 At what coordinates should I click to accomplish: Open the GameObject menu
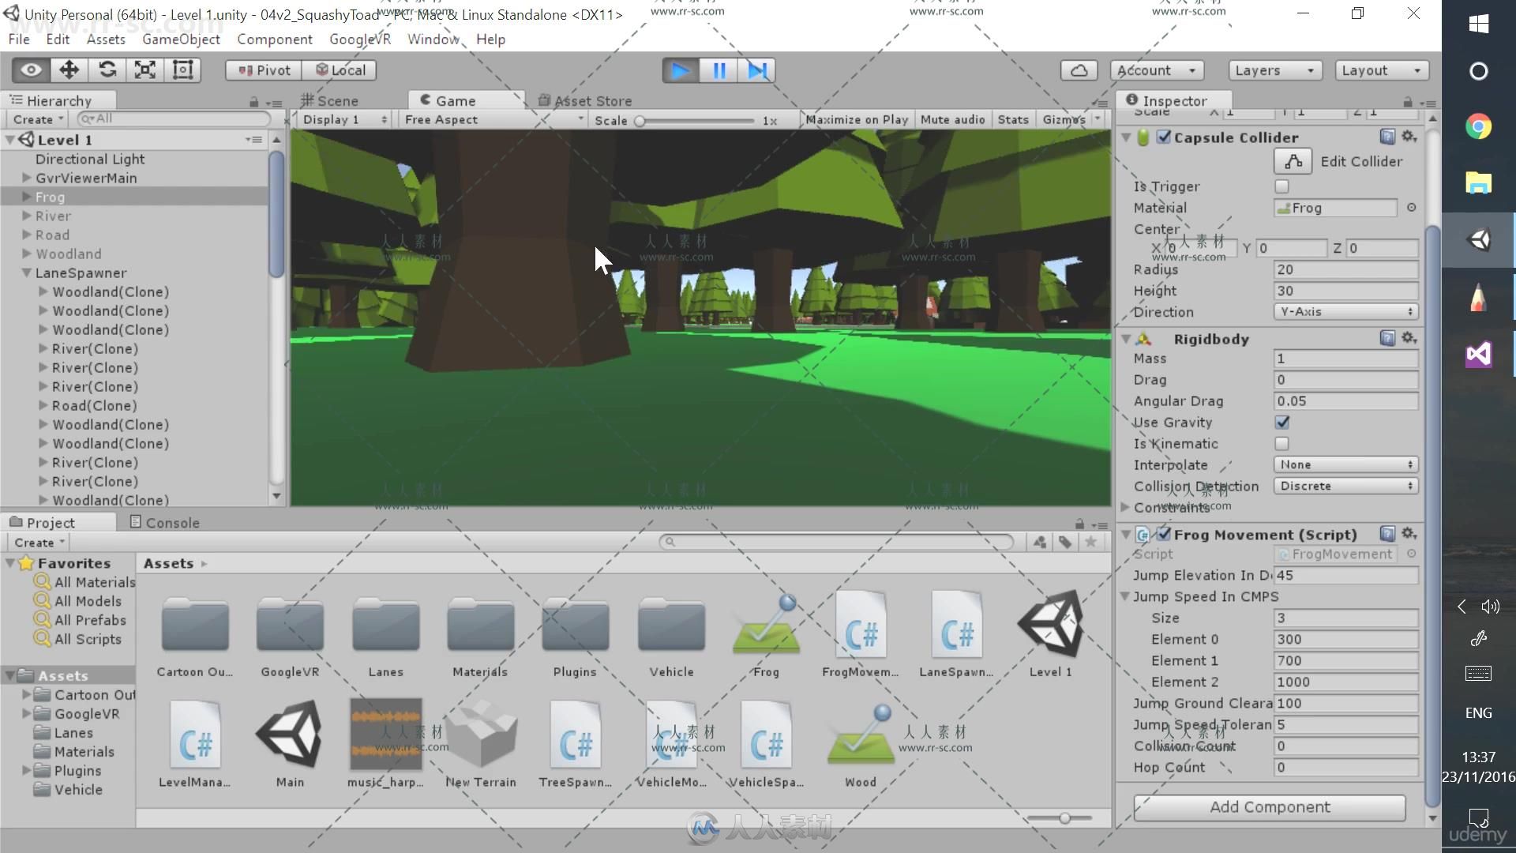(x=181, y=39)
